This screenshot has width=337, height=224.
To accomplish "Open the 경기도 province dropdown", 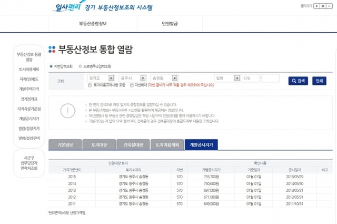I will [x=101, y=78].
